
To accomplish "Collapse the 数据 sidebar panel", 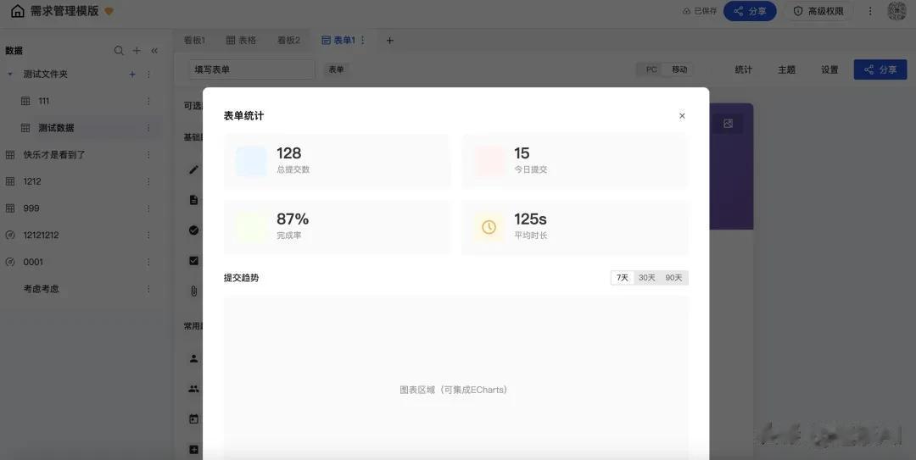I will (154, 51).
